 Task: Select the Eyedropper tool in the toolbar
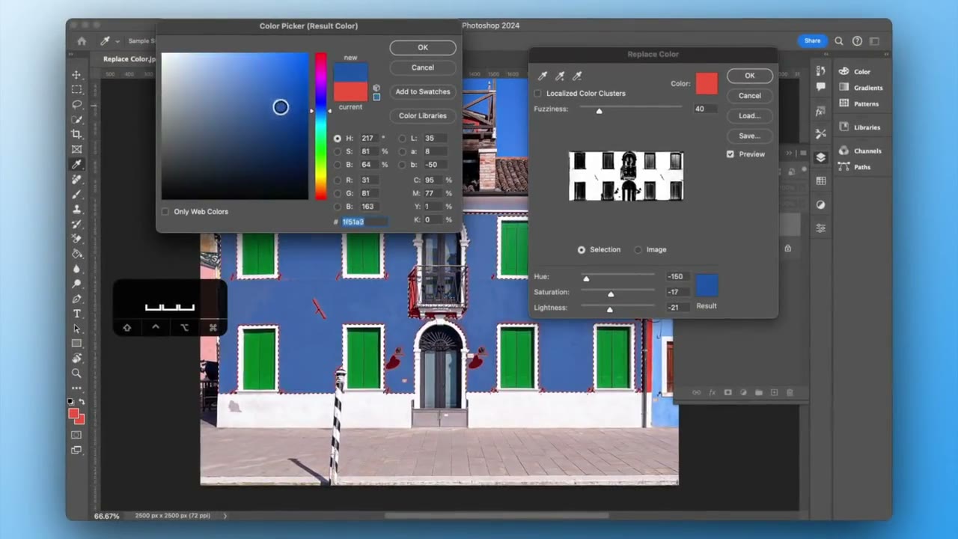[76, 165]
